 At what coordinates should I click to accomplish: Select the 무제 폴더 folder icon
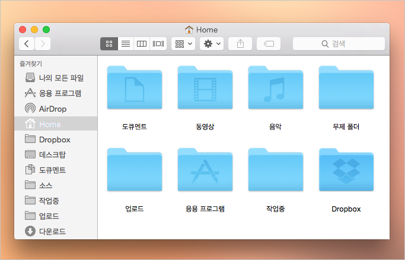click(346, 87)
